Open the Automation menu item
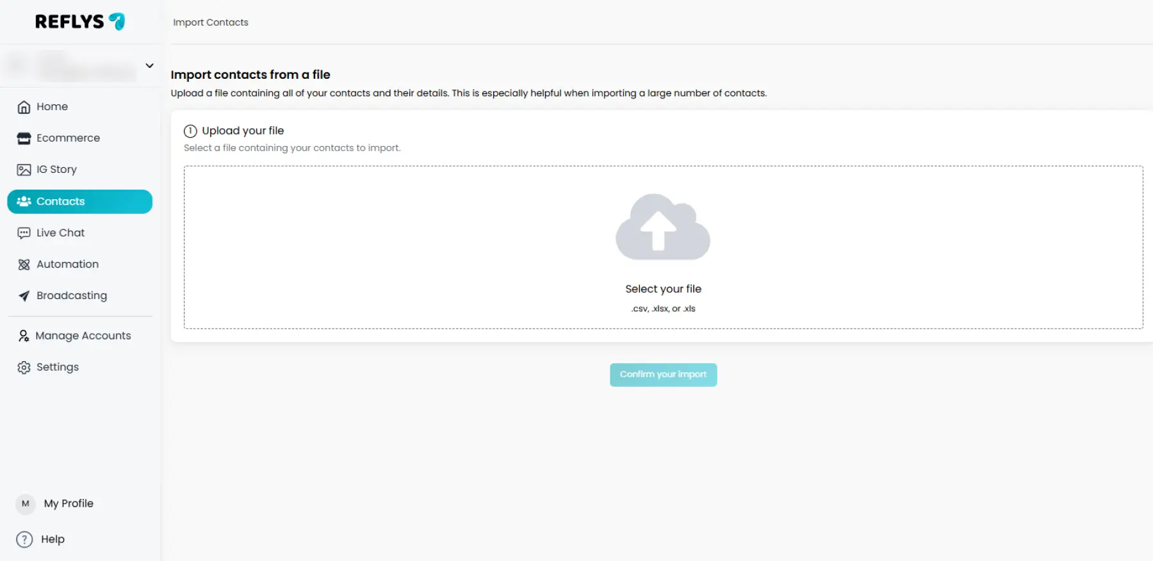Screen dimensions: 1153x561 pyautogui.click(x=67, y=264)
